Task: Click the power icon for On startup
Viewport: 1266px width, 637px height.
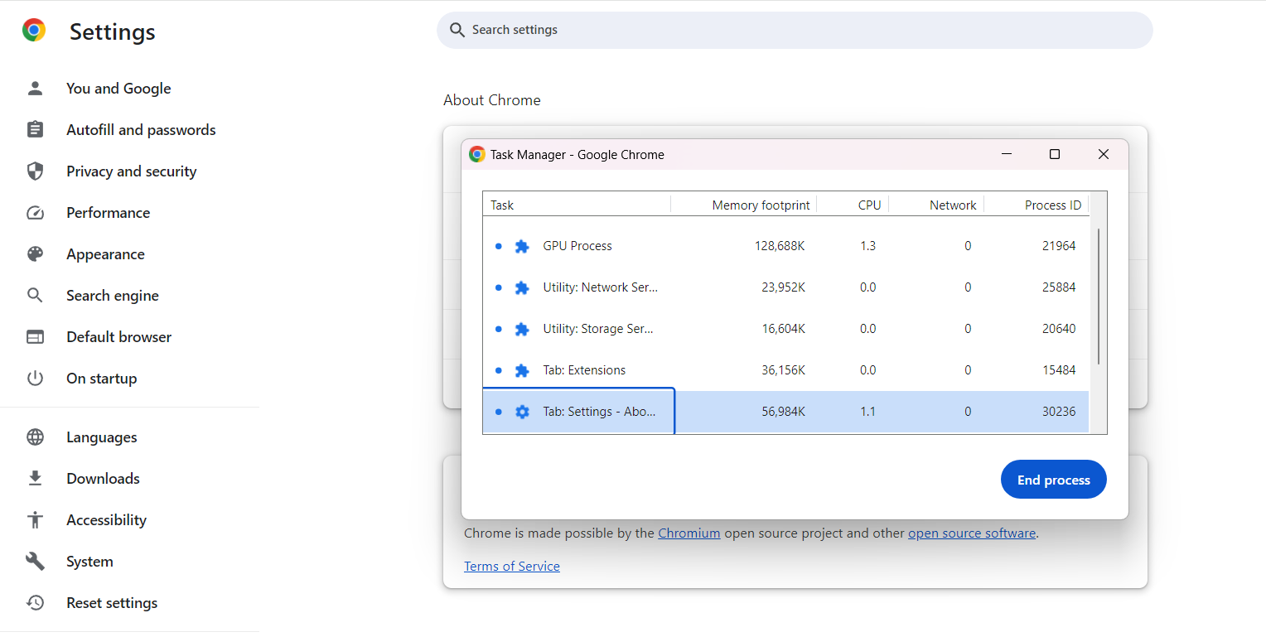Action: click(35, 379)
